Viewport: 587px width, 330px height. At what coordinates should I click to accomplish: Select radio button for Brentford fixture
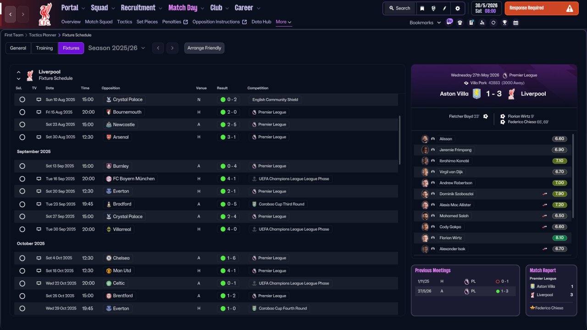coord(22,296)
